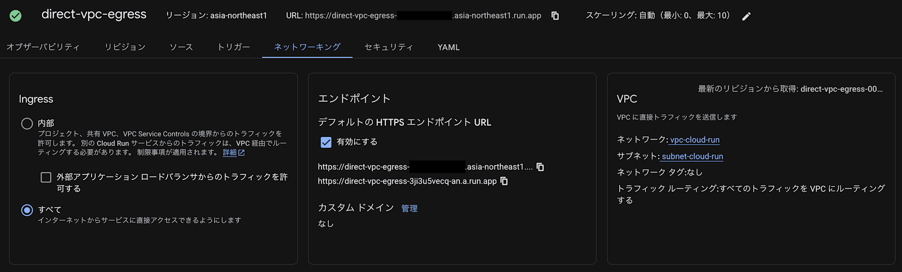This screenshot has height=272, width=902.
Task: Toggle the 有効にする HTTPS endpoint checkbox
Action: (x=326, y=142)
